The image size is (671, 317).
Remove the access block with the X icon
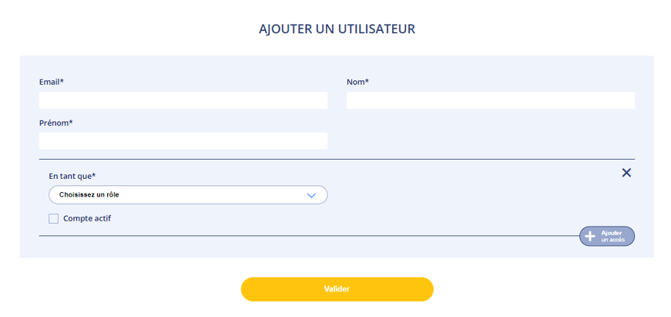(x=626, y=173)
